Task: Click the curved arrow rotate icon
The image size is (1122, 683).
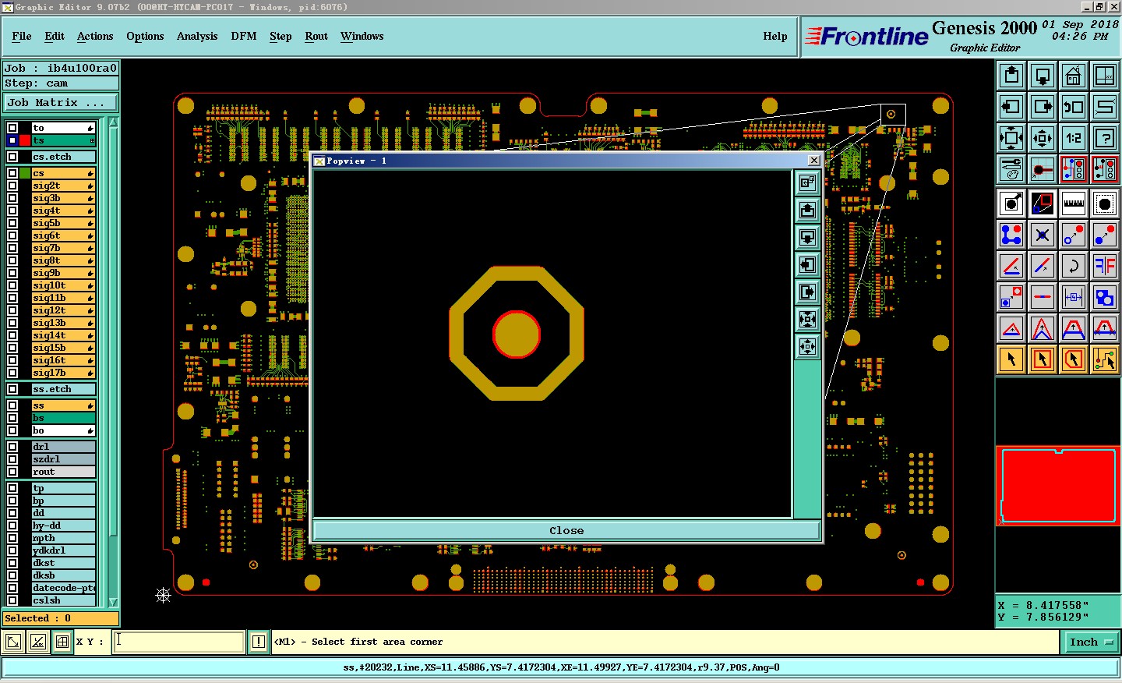Action: [1074, 266]
